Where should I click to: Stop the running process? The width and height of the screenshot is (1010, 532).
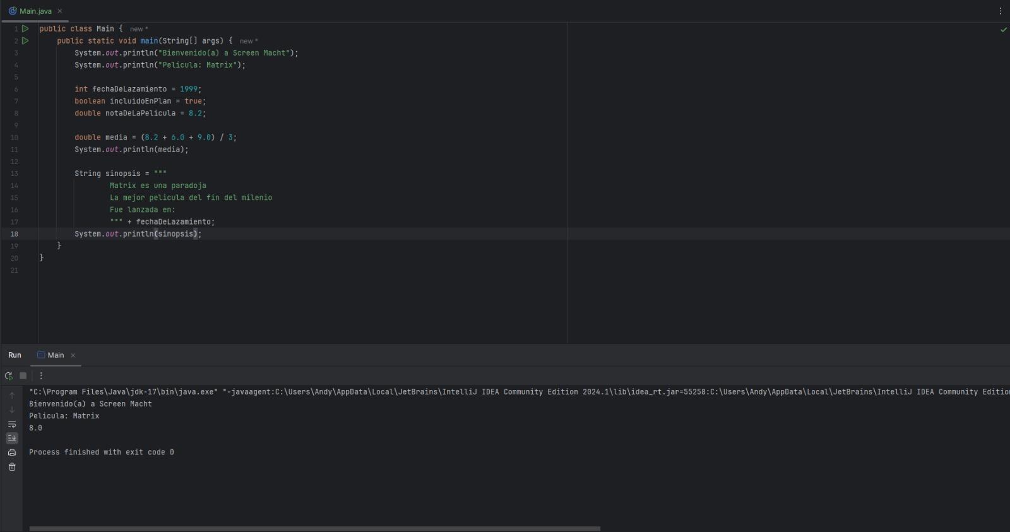pos(23,375)
